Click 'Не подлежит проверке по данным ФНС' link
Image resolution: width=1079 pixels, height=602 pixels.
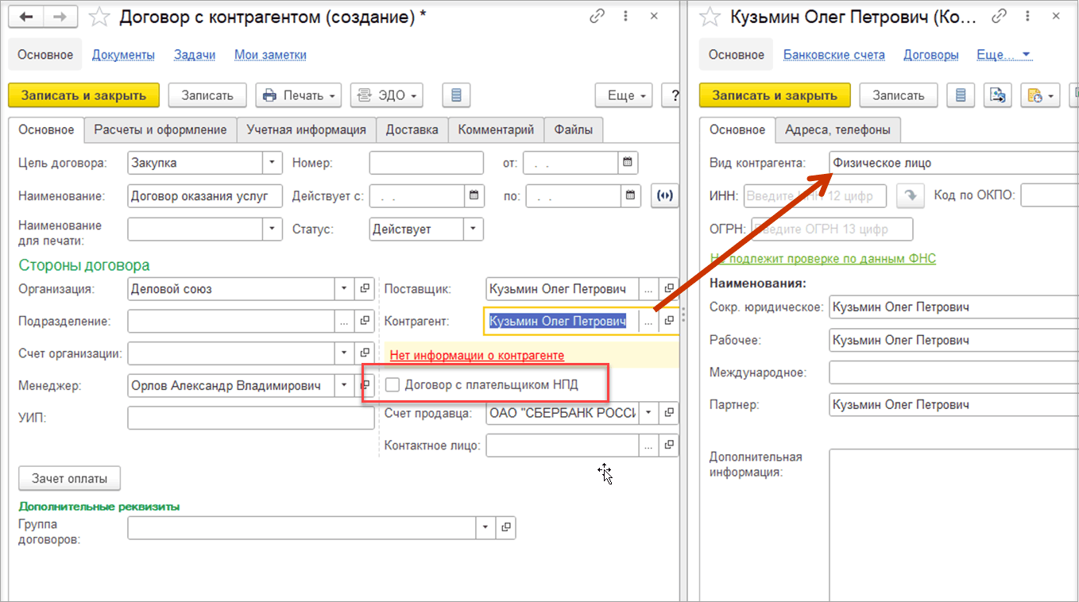click(x=823, y=259)
